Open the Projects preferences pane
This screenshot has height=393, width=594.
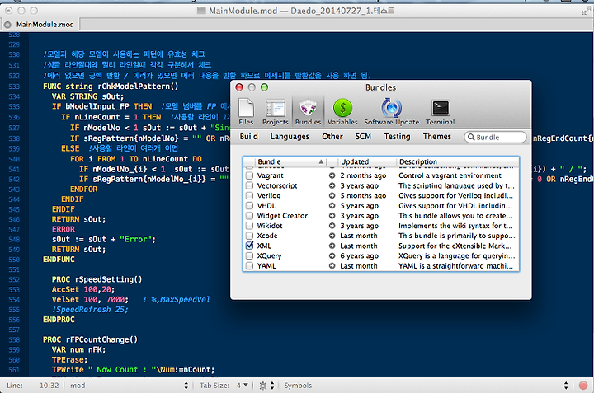click(276, 111)
